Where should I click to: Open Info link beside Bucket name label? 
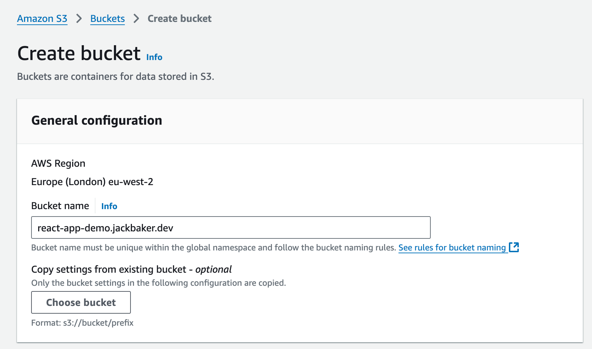pyautogui.click(x=109, y=206)
